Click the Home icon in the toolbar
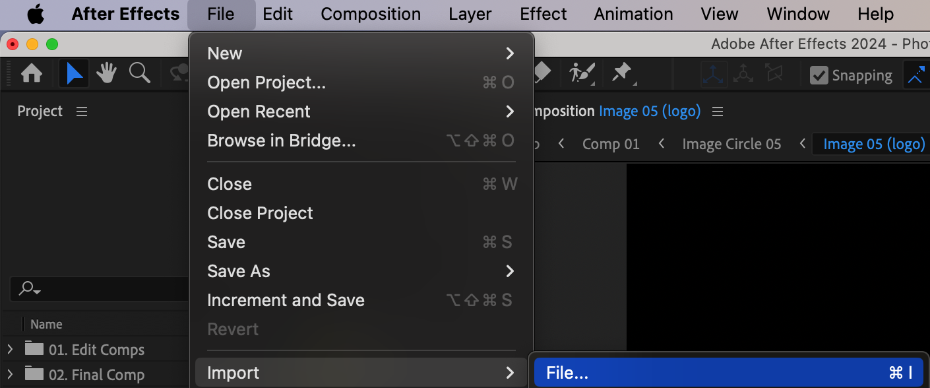The image size is (930, 388). 32,73
